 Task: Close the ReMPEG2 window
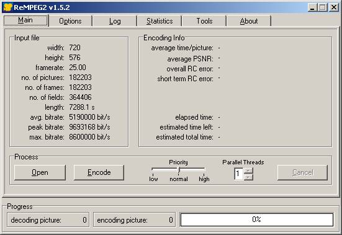pos(334,7)
